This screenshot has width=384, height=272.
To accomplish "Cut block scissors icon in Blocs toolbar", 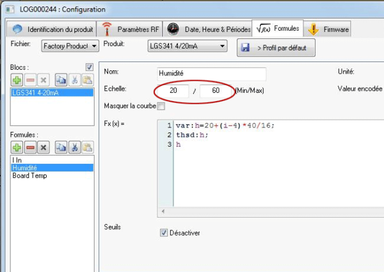I will click(74, 80).
